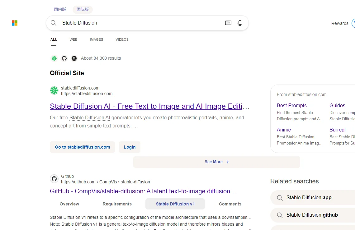Click 'Find the best Stable Diffusion prompts' description
This screenshot has width=355, height=230.
pyautogui.click(x=300, y=116)
